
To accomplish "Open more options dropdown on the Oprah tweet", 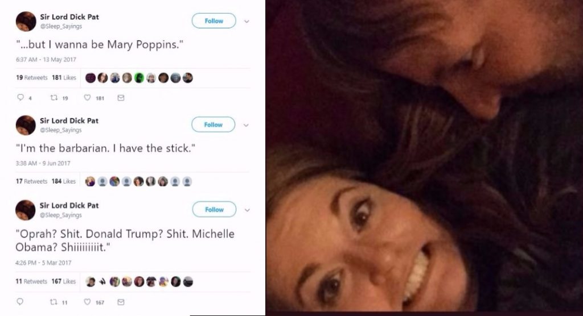I will pos(247,210).
